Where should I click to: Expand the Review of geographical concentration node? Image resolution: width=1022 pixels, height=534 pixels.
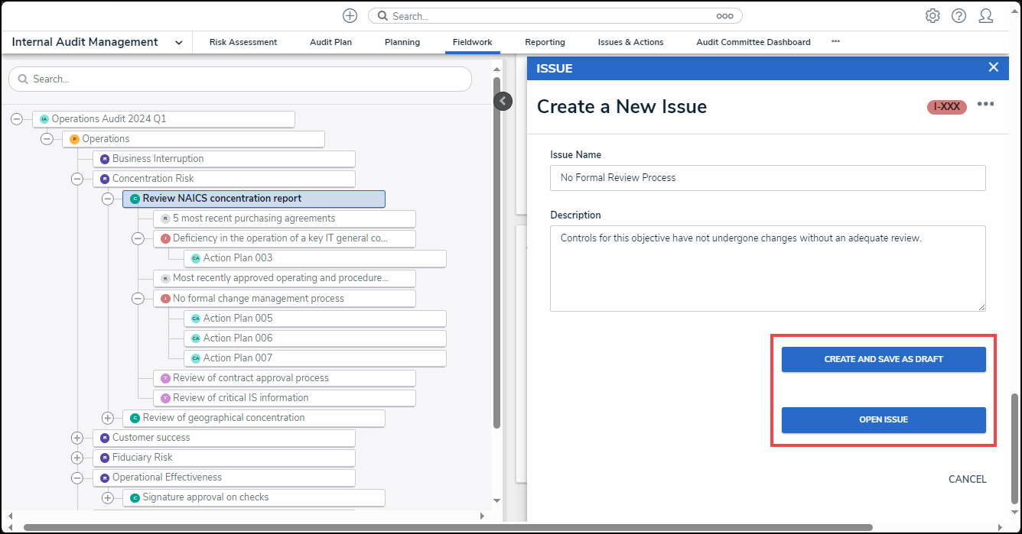tap(107, 418)
